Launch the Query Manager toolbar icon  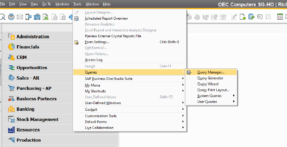[x=251, y=17]
